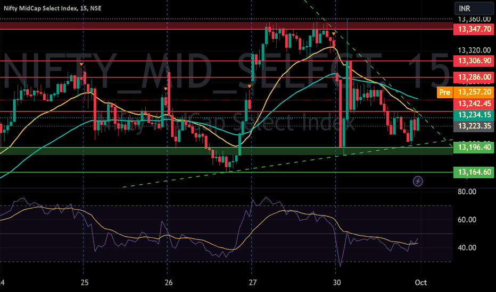
Task: Click the date 27 on time axis
Action: pos(252,282)
